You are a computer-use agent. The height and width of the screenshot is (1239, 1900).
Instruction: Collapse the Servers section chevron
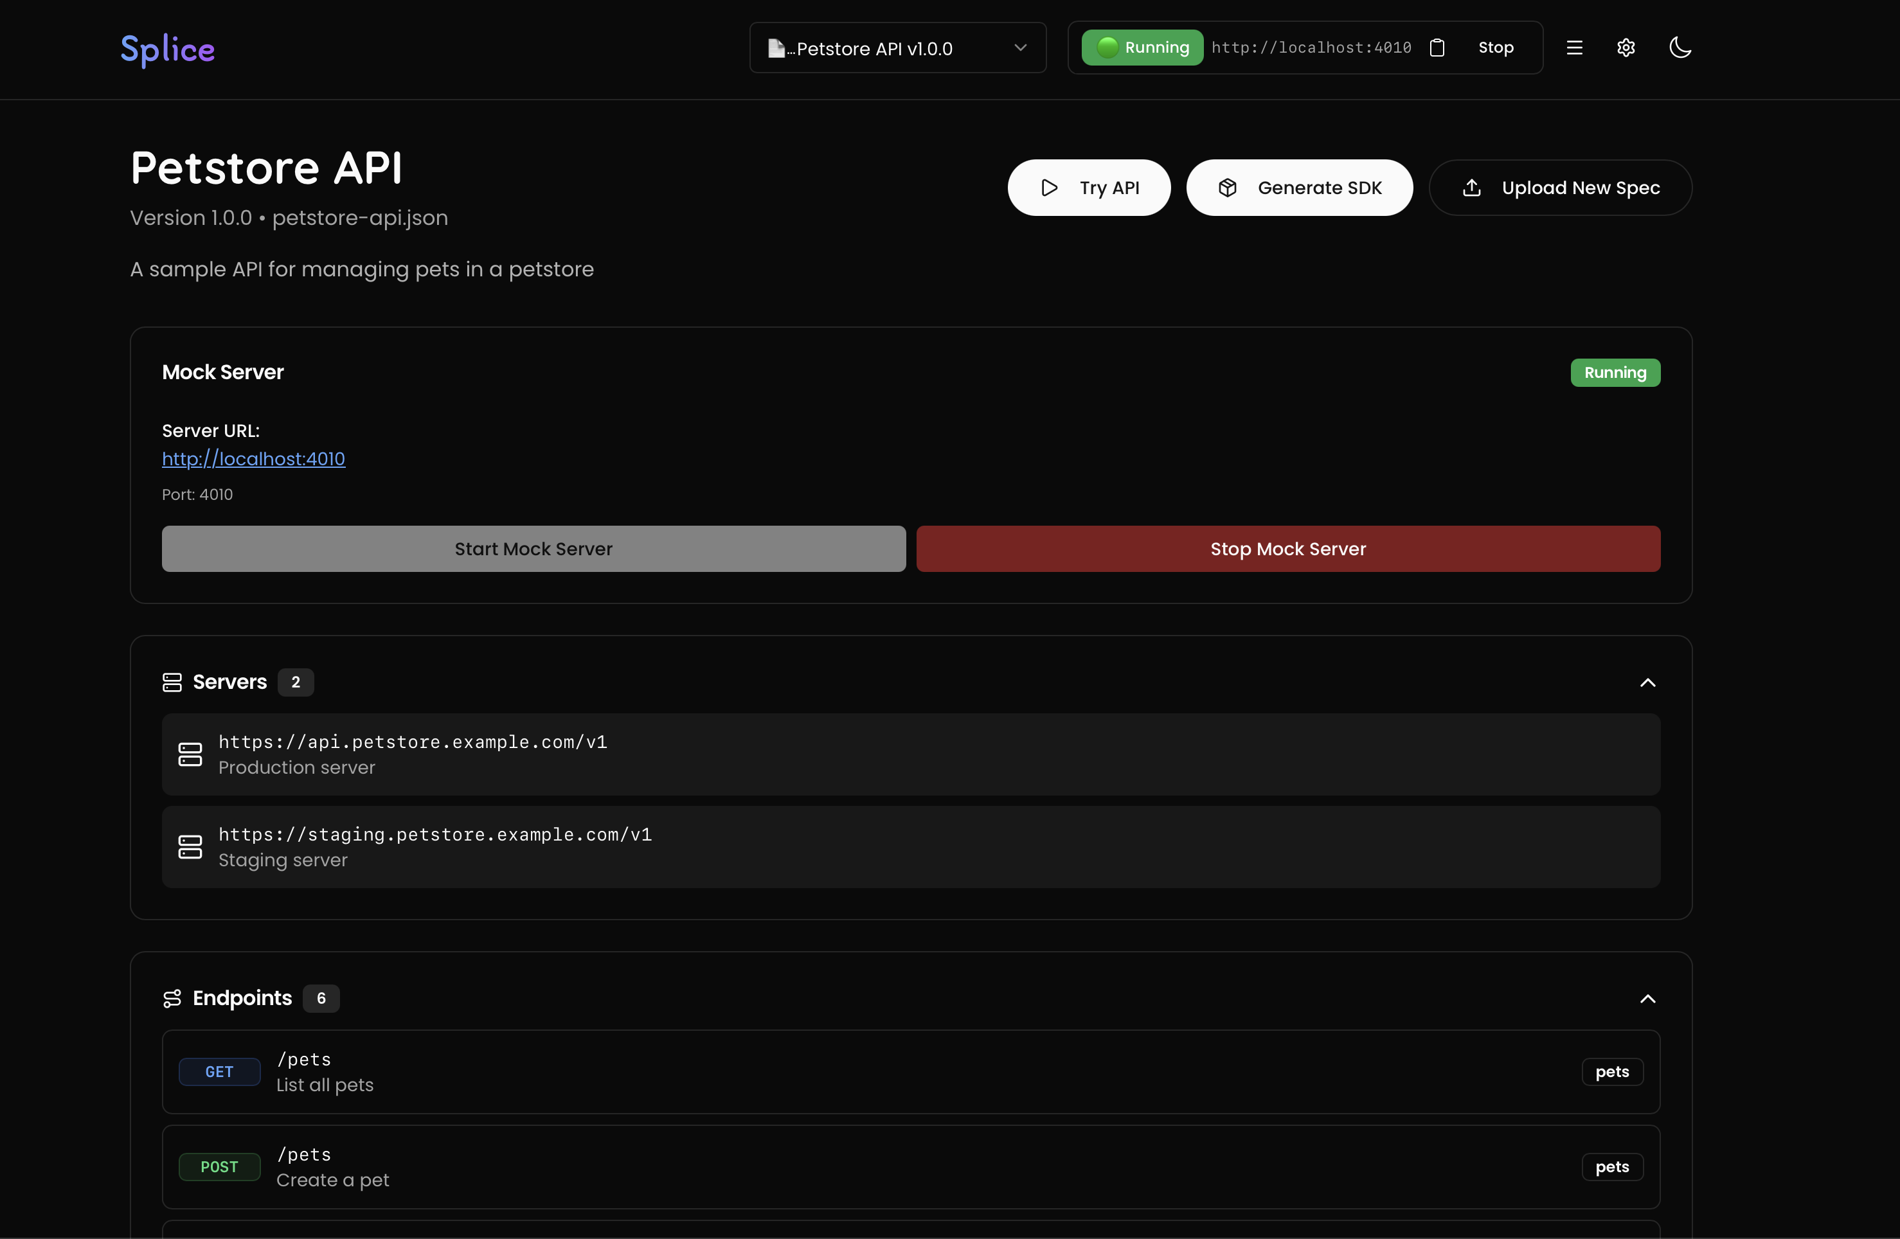click(1647, 682)
